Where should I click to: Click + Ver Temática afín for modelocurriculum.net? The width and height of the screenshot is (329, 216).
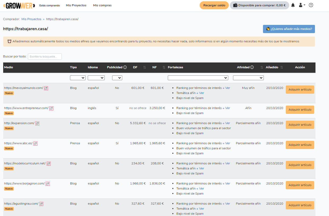200,168
